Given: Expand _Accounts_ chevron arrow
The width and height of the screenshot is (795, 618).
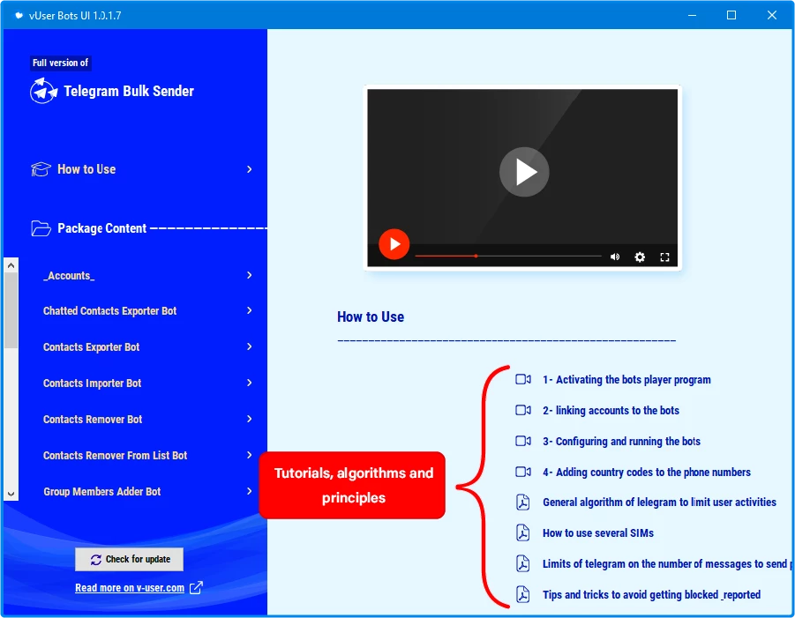Looking at the screenshot, I should pos(249,275).
